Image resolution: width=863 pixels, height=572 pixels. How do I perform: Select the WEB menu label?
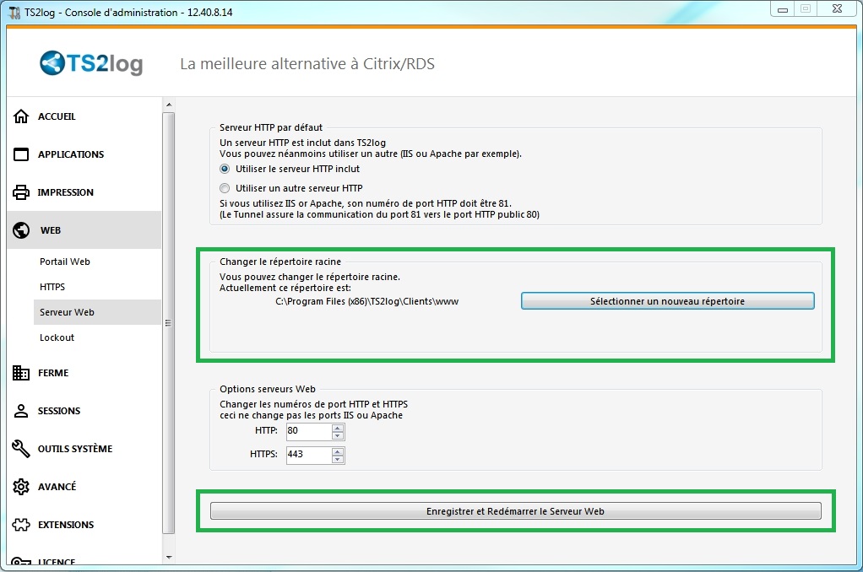[50, 230]
